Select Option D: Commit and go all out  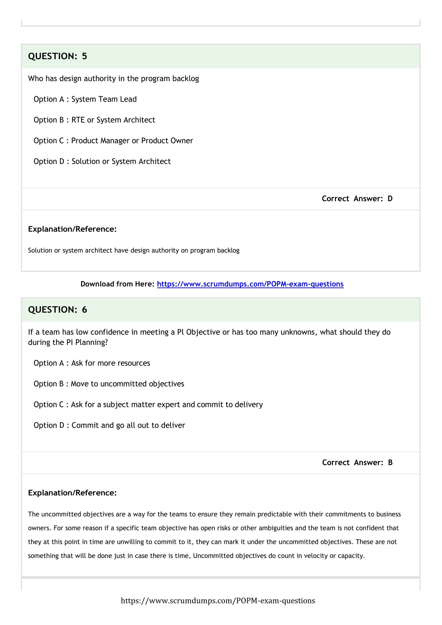click(x=109, y=425)
